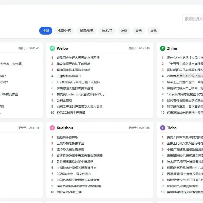The image size is (203, 203).
Task: Click Weibo card's 更新于 00:41:46 timestamp
Action: [139, 48]
